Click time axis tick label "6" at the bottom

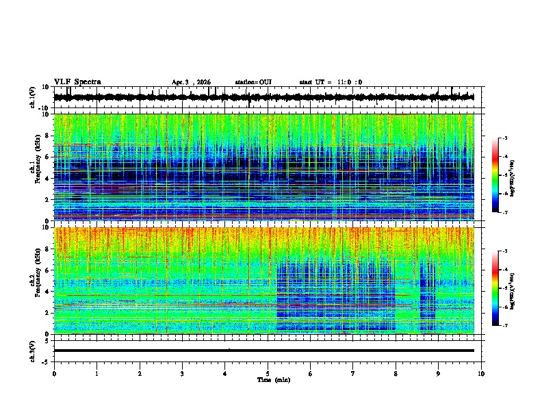pyautogui.click(x=311, y=374)
